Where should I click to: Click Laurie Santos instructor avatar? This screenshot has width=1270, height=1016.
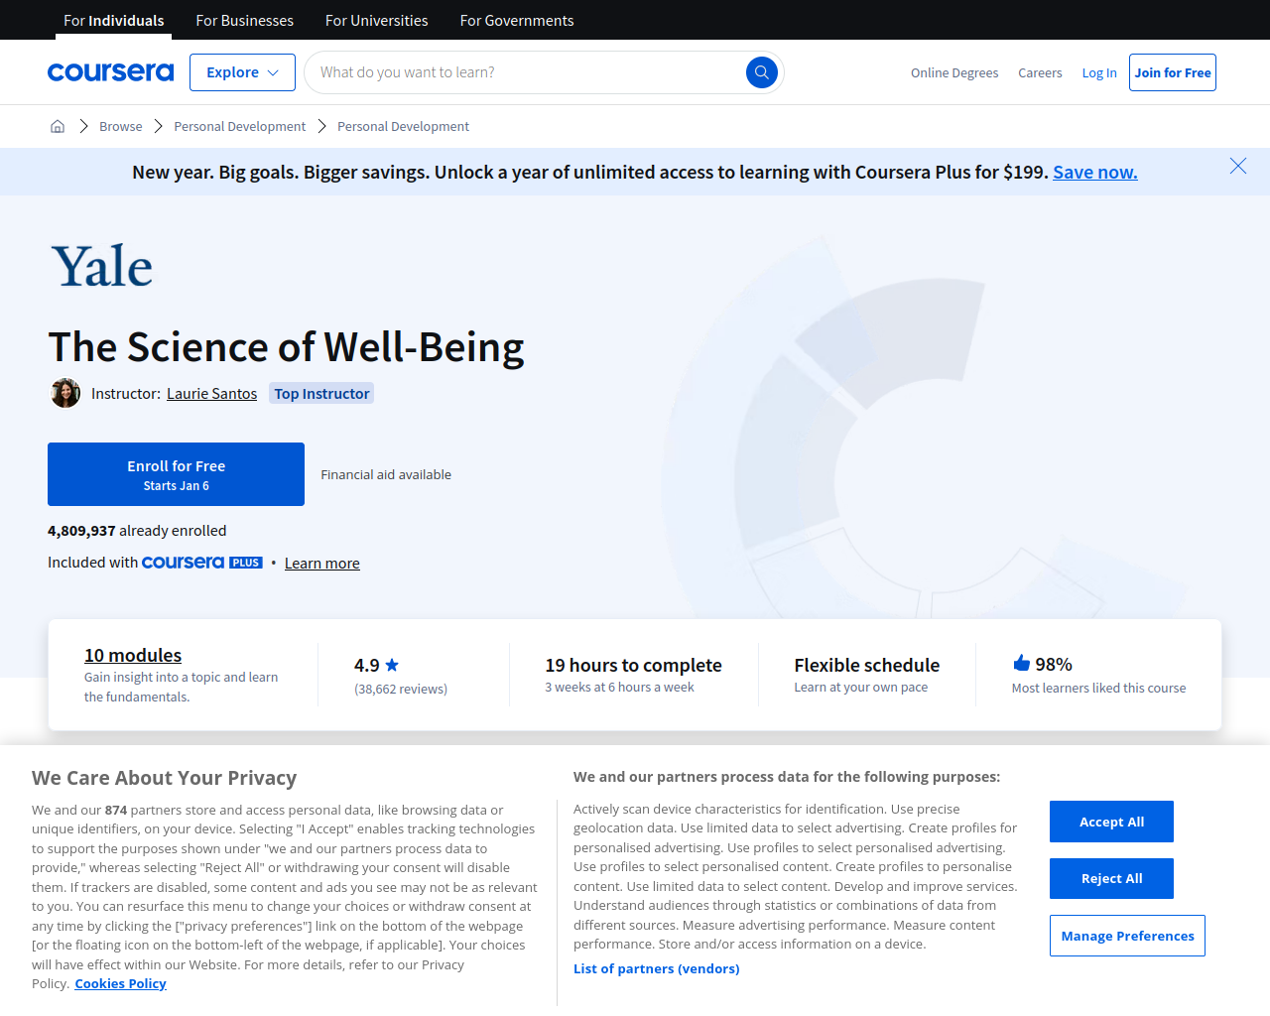coord(65,393)
